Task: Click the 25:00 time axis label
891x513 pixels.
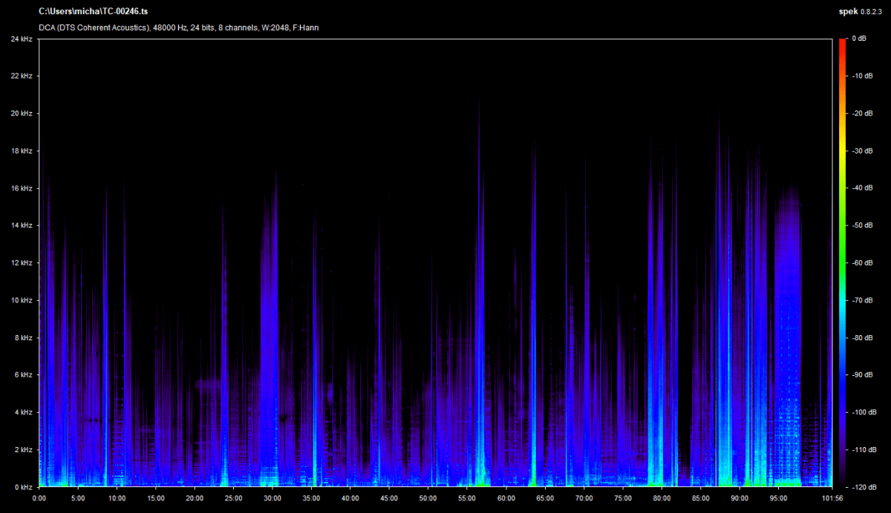Action: 233,498
